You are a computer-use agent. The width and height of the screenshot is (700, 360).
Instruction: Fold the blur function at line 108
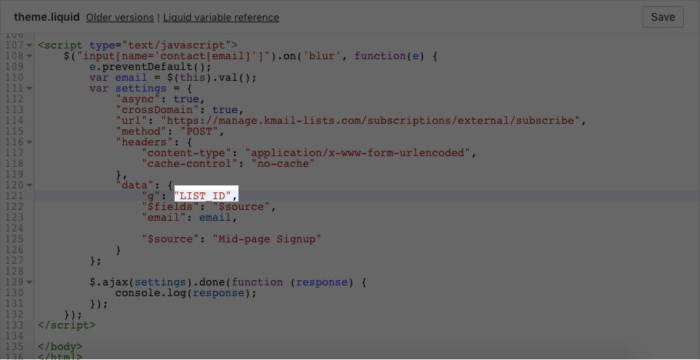pos(29,56)
